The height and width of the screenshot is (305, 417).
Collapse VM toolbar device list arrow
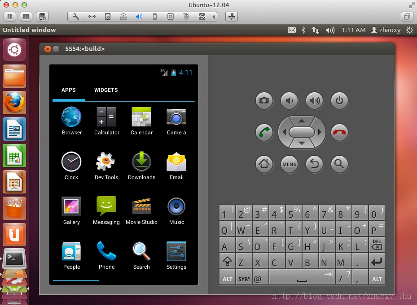214,17
